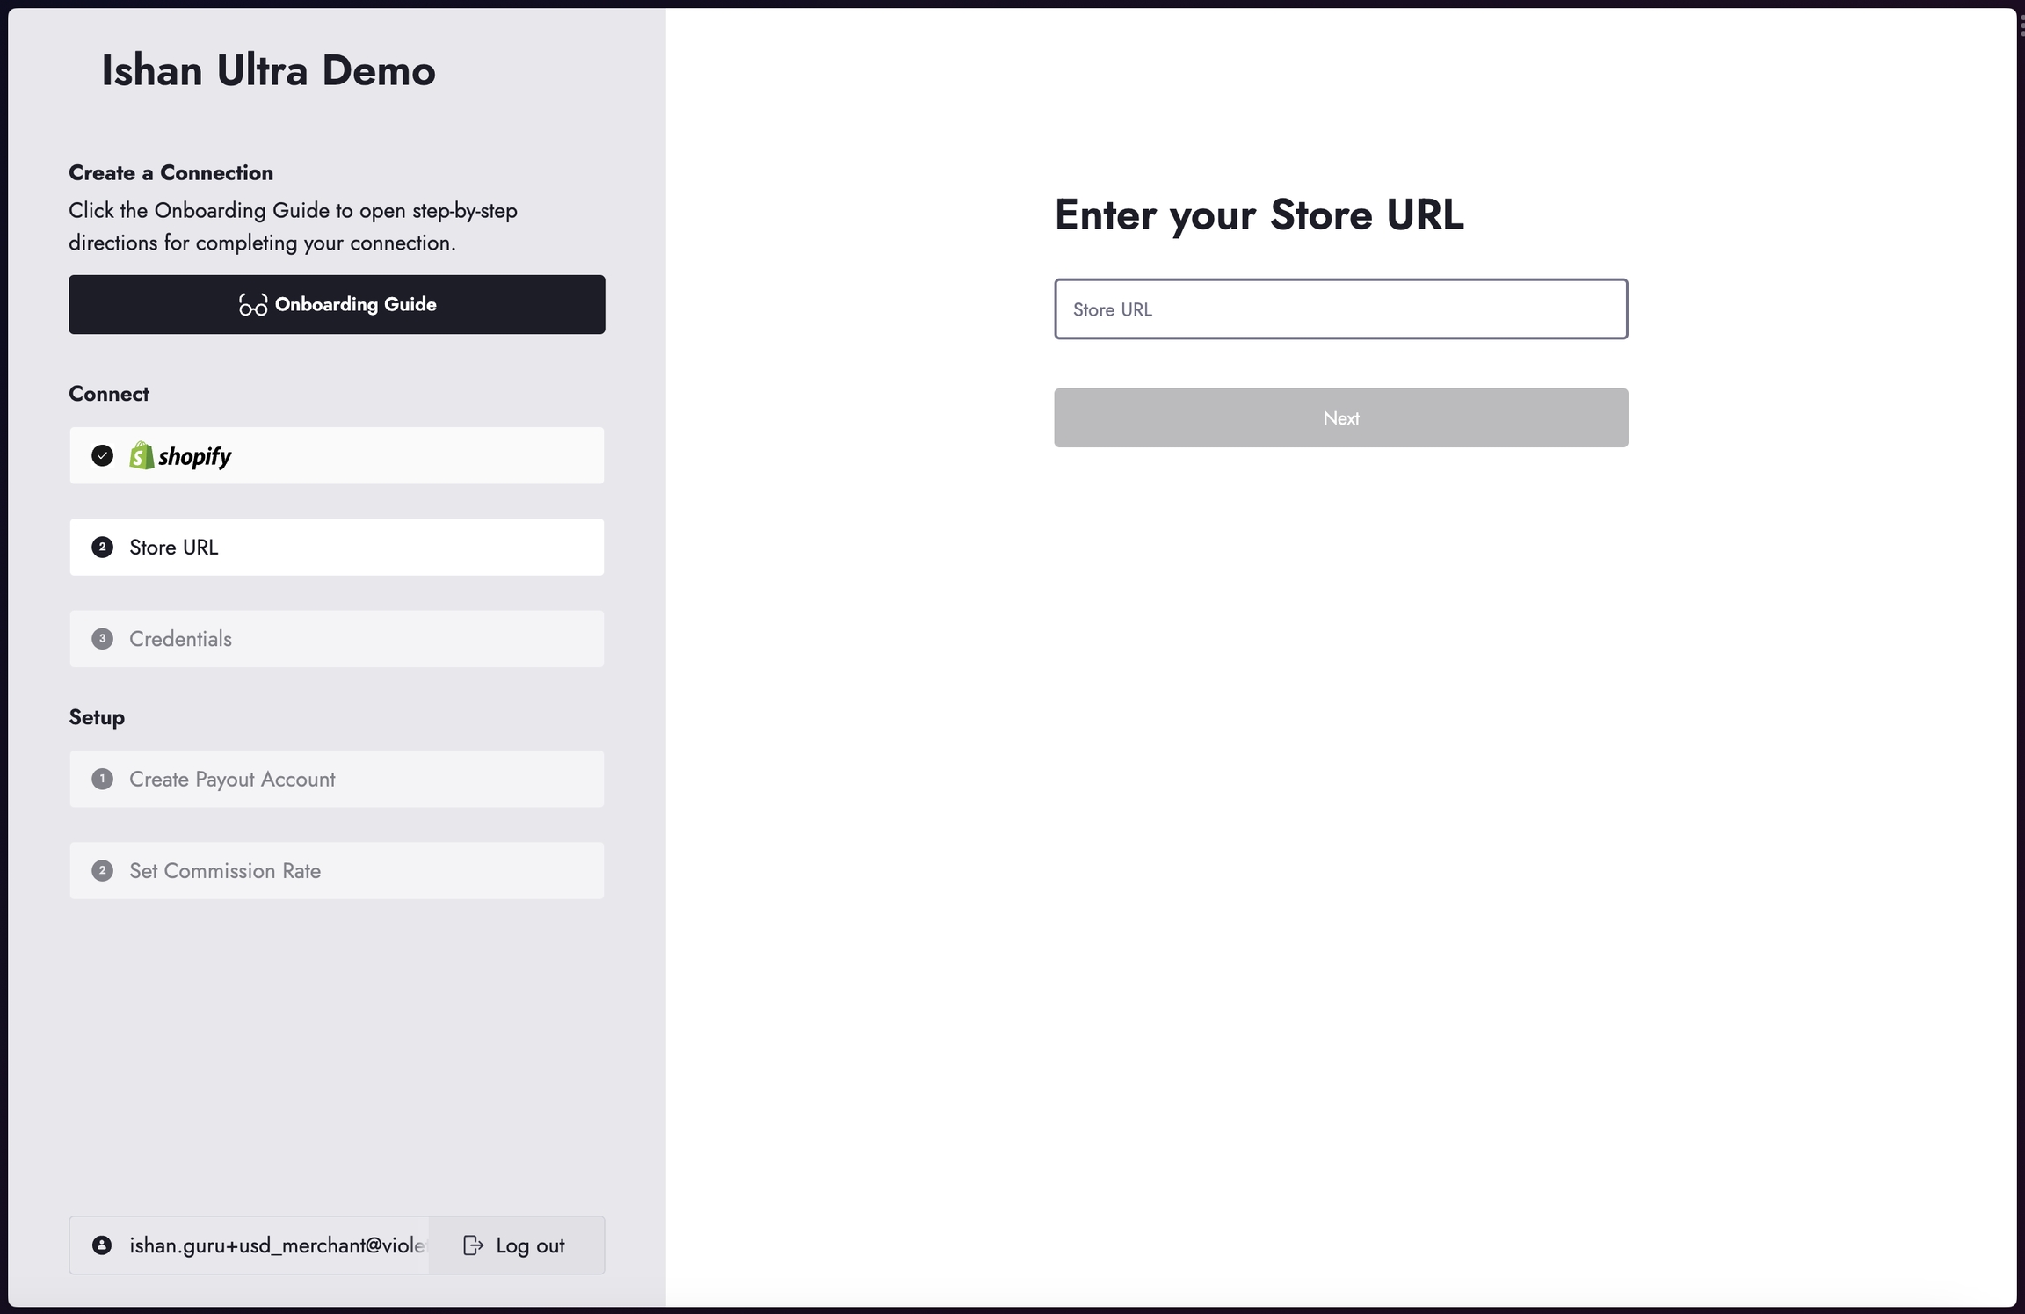Image resolution: width=2025 pixels, height=1314 pixels.
Task: Click the checkmark circle beside Shopify
Action: [102, 455]
